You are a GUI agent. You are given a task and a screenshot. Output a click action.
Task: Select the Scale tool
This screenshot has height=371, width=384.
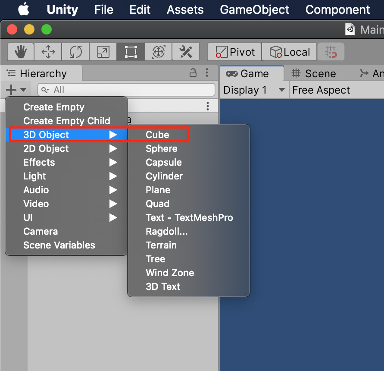click(x=103, y=52)
